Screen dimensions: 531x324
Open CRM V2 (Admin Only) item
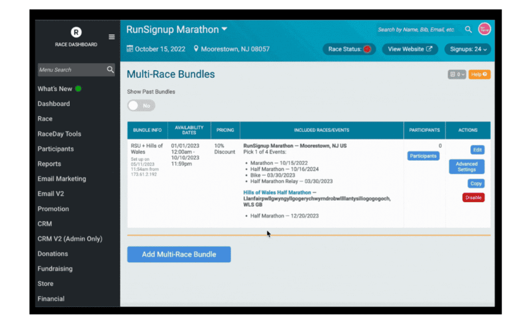(70, 239)
